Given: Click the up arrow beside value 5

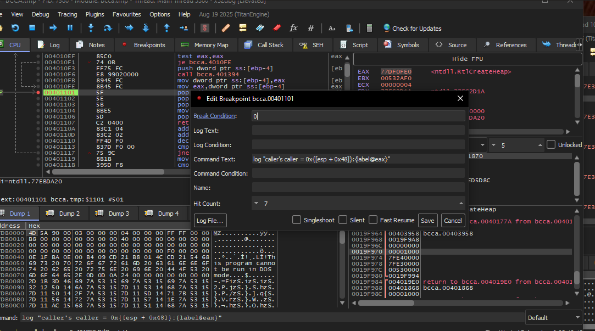Looking at the screenshot, I should click(x=540, y=145).
